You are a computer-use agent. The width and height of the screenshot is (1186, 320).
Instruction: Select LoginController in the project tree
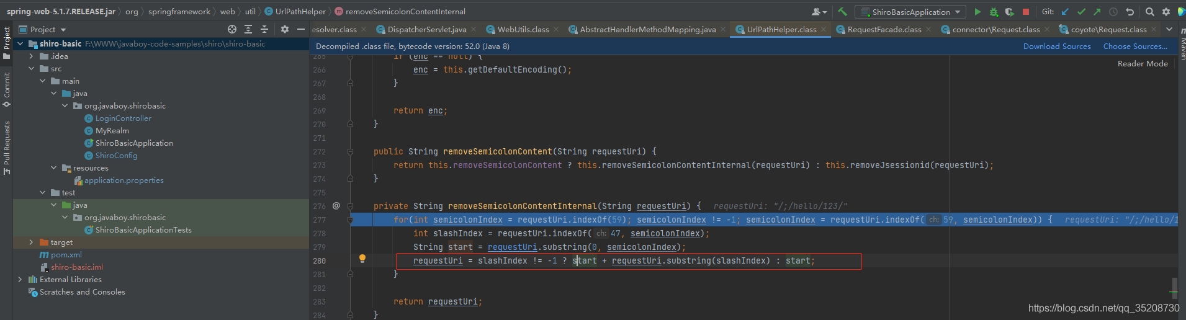pos(123,118)
